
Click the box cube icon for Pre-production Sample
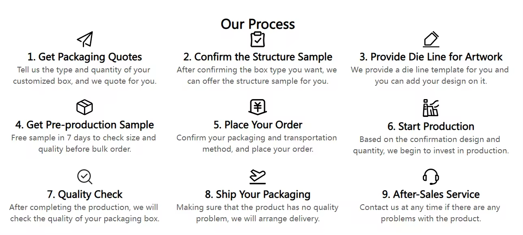pyautogui.click(x=84, y=107)
